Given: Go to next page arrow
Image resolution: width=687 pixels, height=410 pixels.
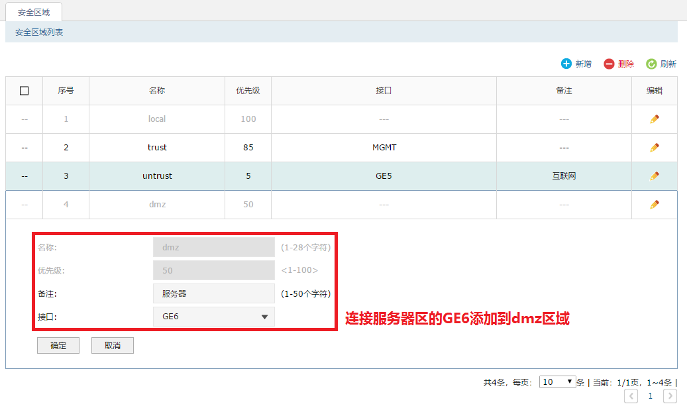Looking at the screenshot, I should [x=670, y=396].
